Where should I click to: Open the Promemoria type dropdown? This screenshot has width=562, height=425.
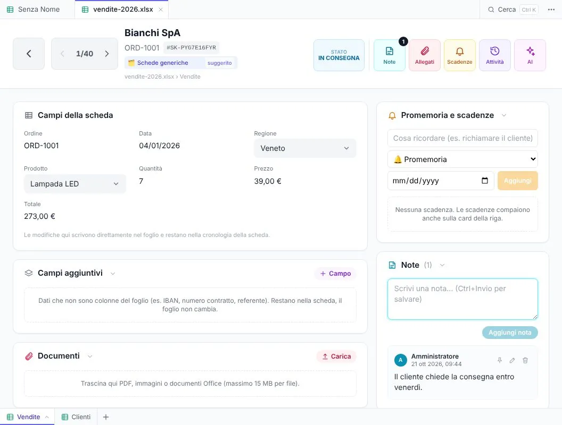(462, 159)
